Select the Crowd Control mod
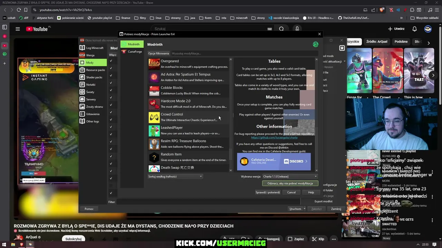The image size is (442, 248). [189, 117]
